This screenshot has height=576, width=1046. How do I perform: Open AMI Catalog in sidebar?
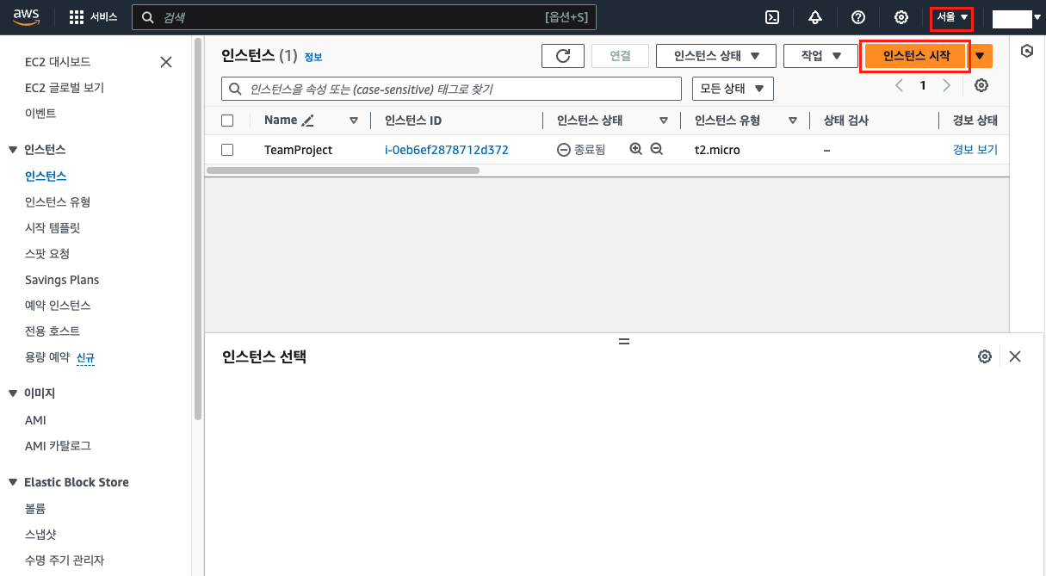click(x=58, y=446)
